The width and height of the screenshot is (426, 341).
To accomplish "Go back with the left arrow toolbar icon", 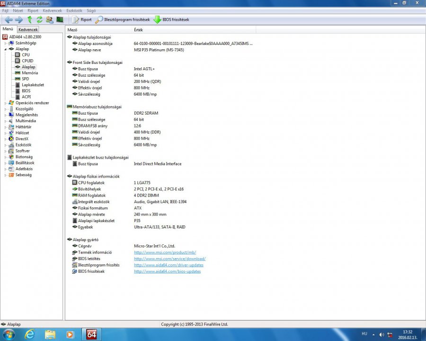I will coord(9,19).
